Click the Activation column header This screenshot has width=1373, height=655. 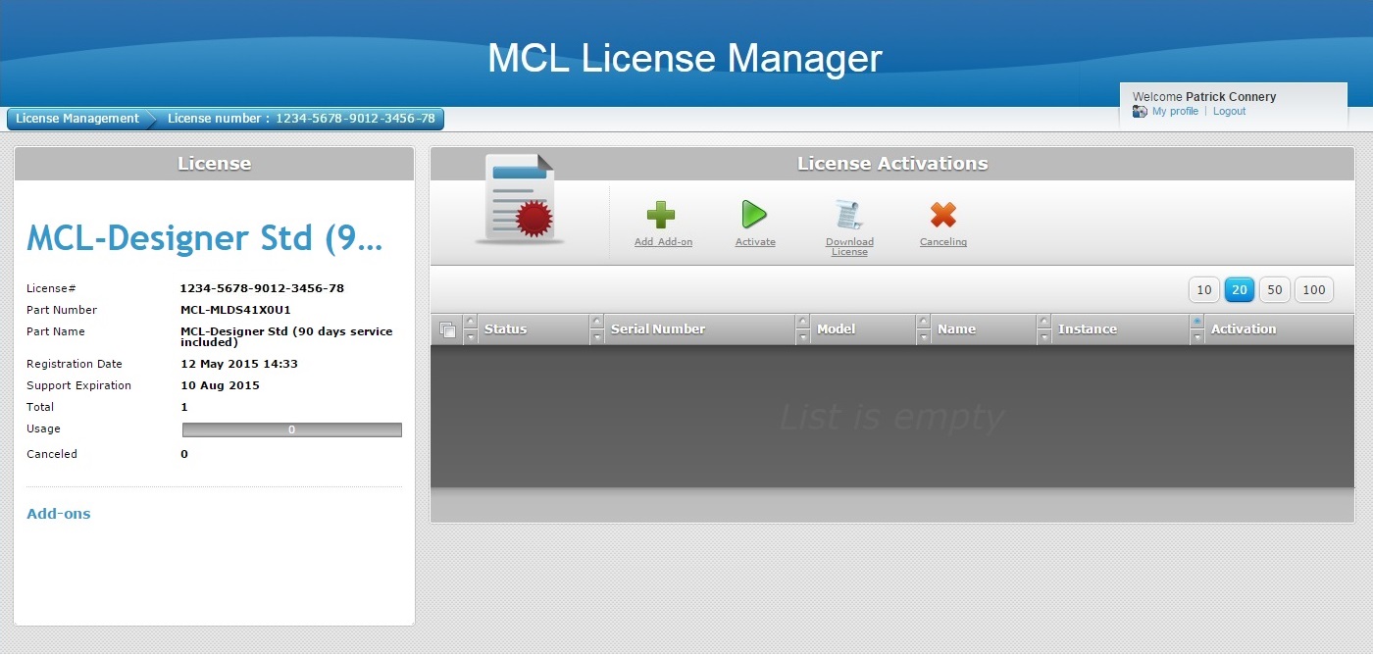1244,329
